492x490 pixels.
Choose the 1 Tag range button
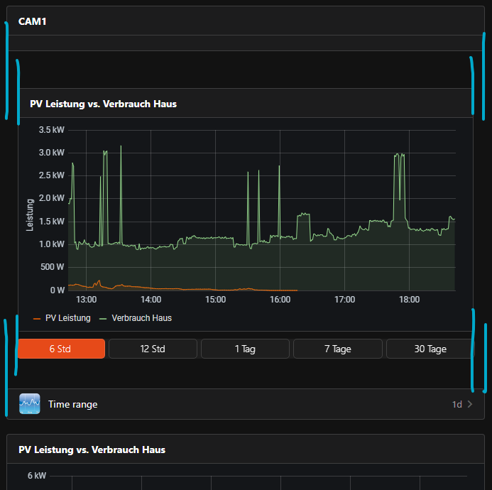tap(245, 349)
